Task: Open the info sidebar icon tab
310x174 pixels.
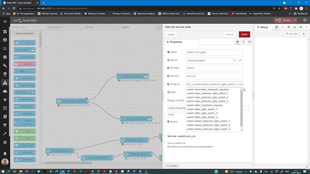Action: pos(282,27)
